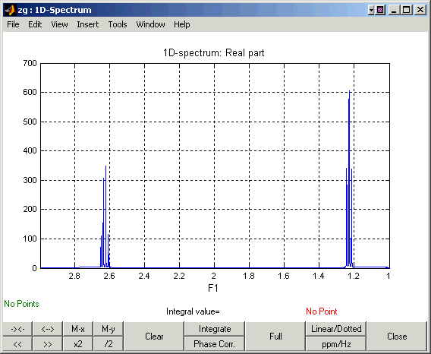Click the Integrate button
Image resolution: width=431 pixels, height=354 pixels.
pyautogui.click(x=215, y=329)
